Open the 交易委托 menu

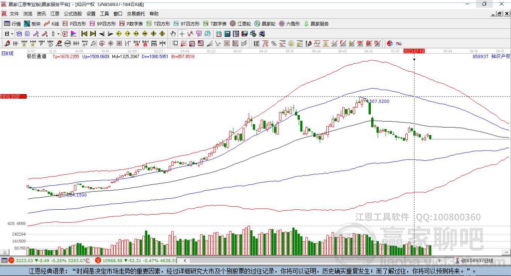pyautogui.click(x=136, y=14)
